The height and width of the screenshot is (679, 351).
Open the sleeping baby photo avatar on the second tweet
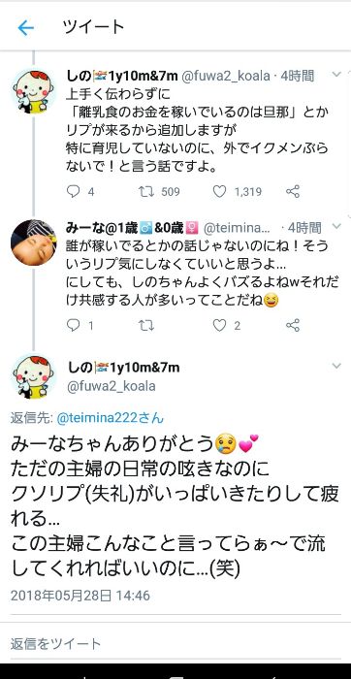click(33, 242)
